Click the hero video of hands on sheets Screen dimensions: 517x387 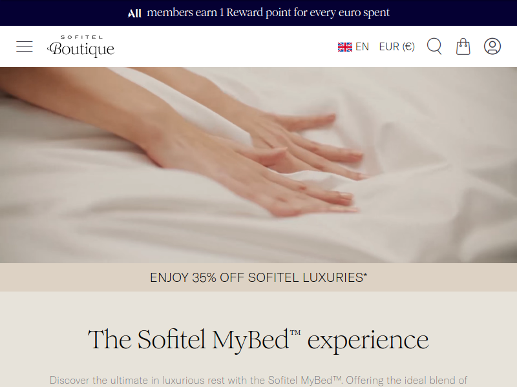[258, 165]
